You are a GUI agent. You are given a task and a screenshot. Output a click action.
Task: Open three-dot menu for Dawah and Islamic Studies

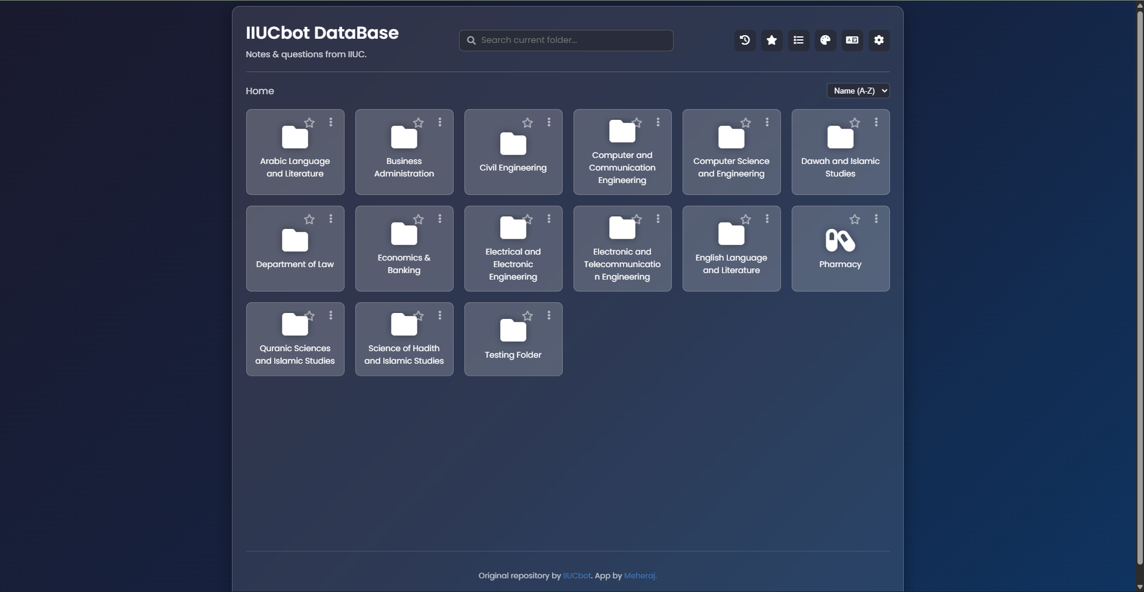pyautogui.click(x=876, y=122)
